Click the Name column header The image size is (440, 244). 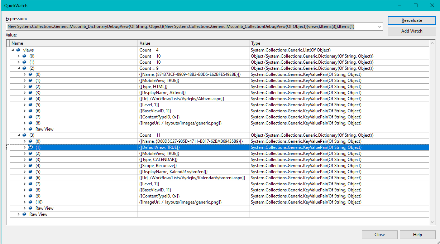click(72, 43)
